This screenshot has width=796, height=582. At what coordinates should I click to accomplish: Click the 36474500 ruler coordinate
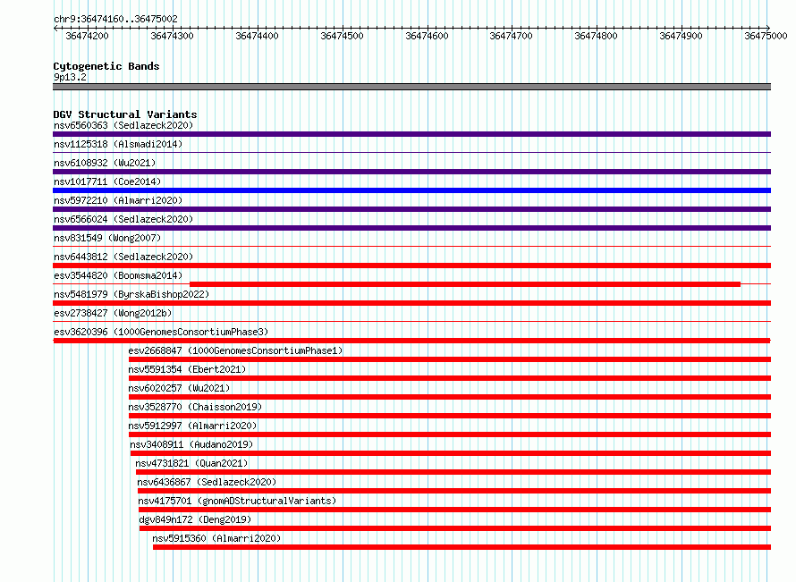click(x=343, y=36)
